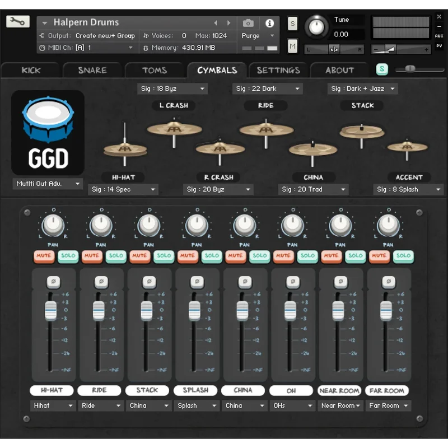This screenshot has height=448, width=448.
Task: Open the R Crash Sig : 20 Byz dropdown
Action: [x=218, y=189]
